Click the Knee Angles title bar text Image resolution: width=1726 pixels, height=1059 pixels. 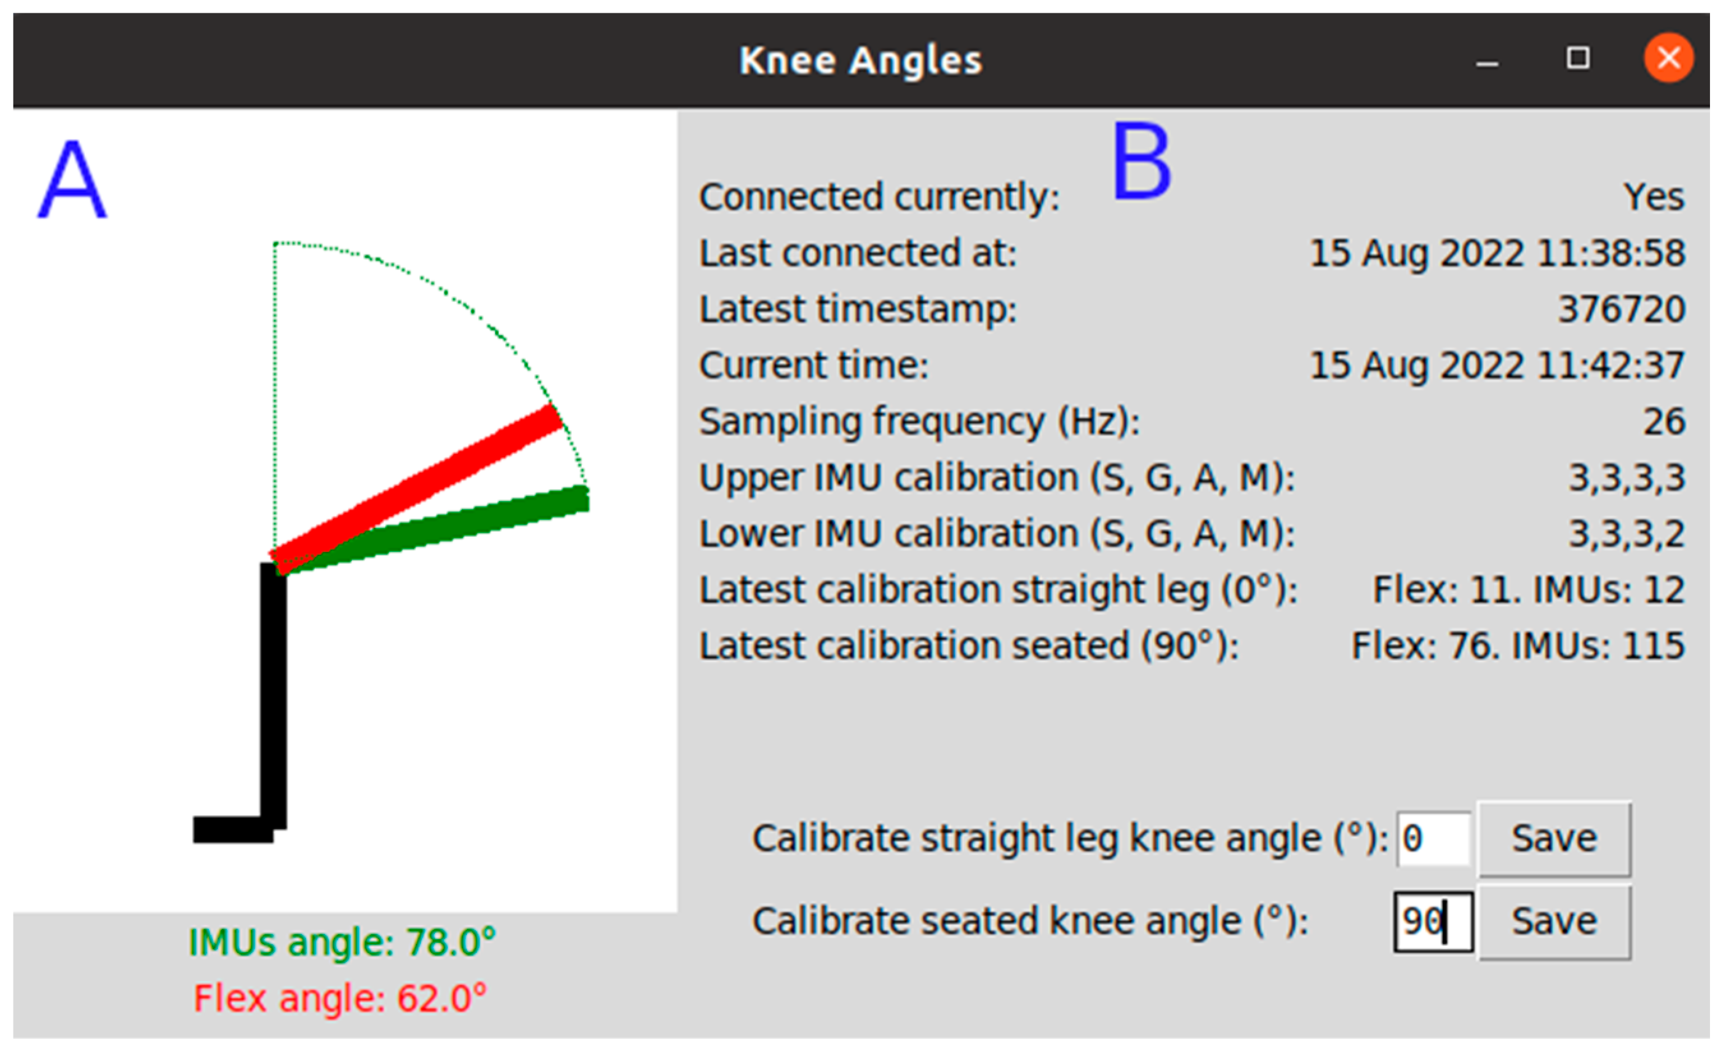860,60
